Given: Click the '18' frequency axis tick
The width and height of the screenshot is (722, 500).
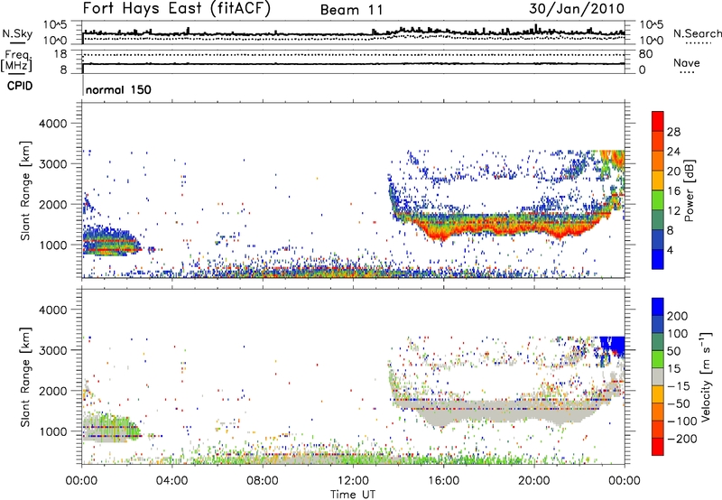Looking at the screenshot, I should pyautogui.click(x=60, y=54).
